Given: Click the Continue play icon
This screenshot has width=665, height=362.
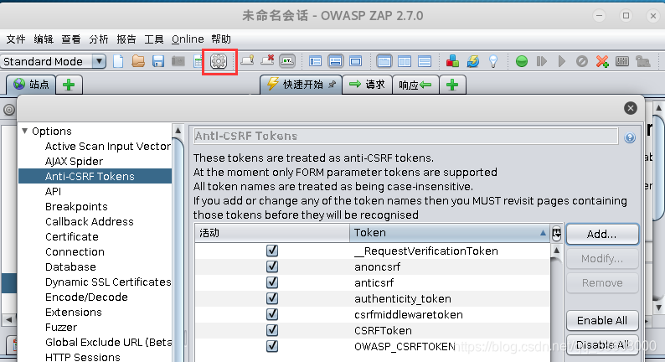Looking at the screenshot, I should [x=561, y=61].
